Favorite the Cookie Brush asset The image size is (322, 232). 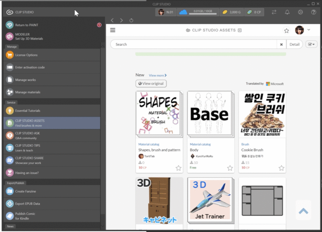point(281,168)
